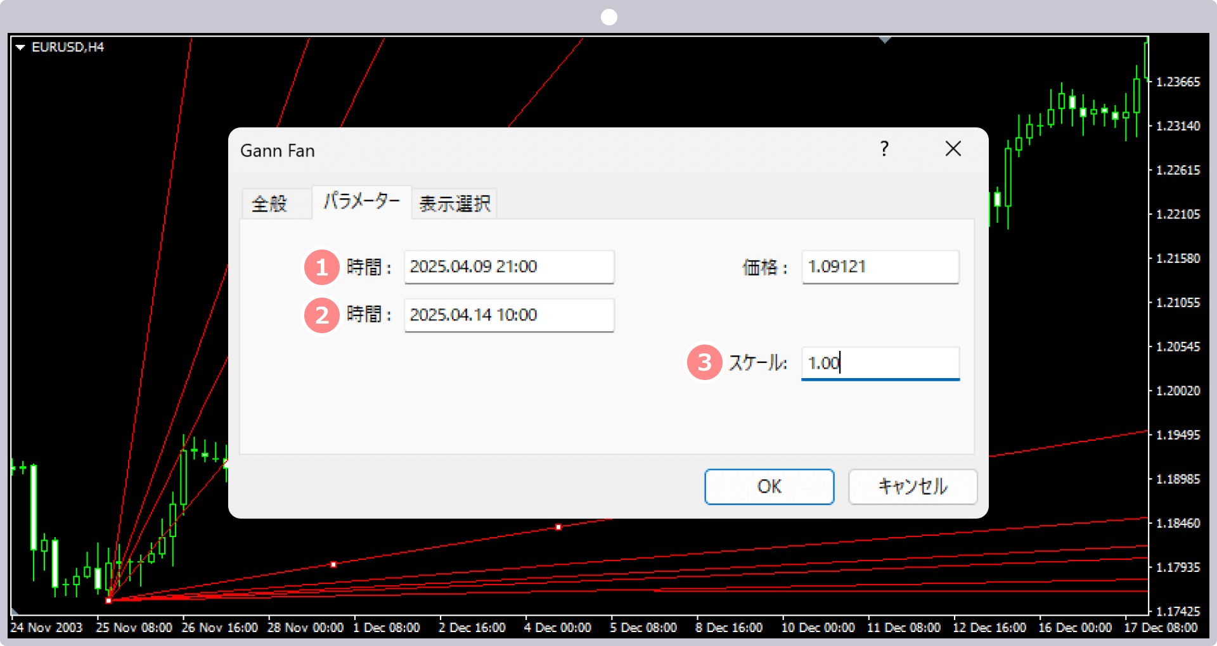Viewport: 1217px width, 646px height.
Task: Switch to the 全般 tab
Action: (269, 203)
